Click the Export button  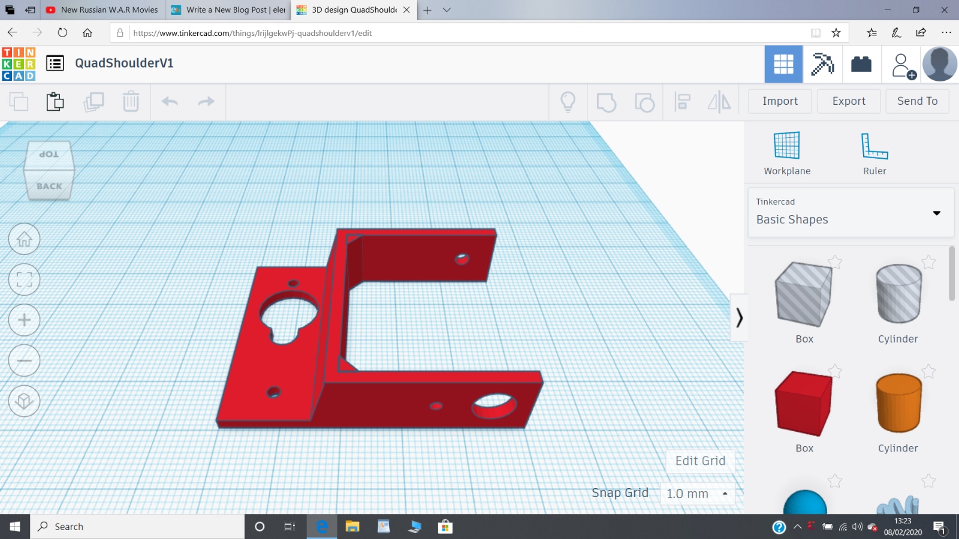point(848,101)
